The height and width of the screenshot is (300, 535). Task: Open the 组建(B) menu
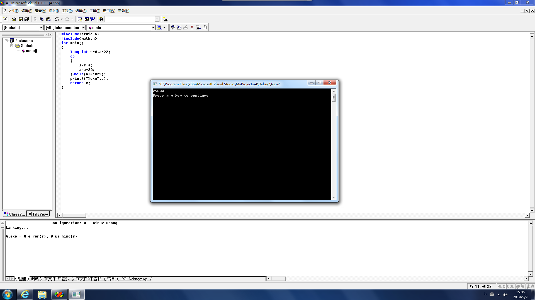click(x=81, y=11)
